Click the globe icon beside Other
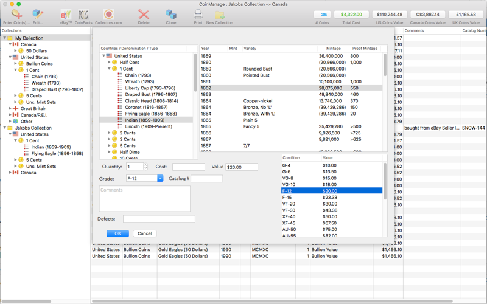487x304 pixels. (x=16, y=121)
